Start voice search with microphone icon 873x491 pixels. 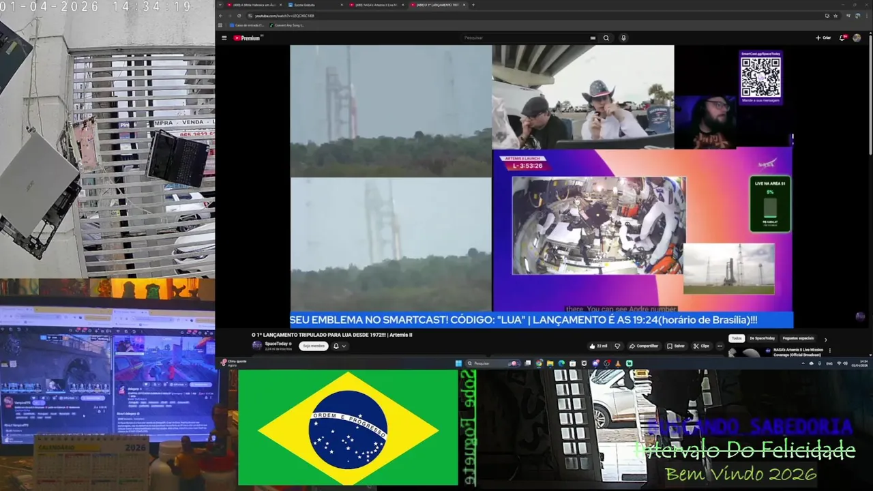623,38
